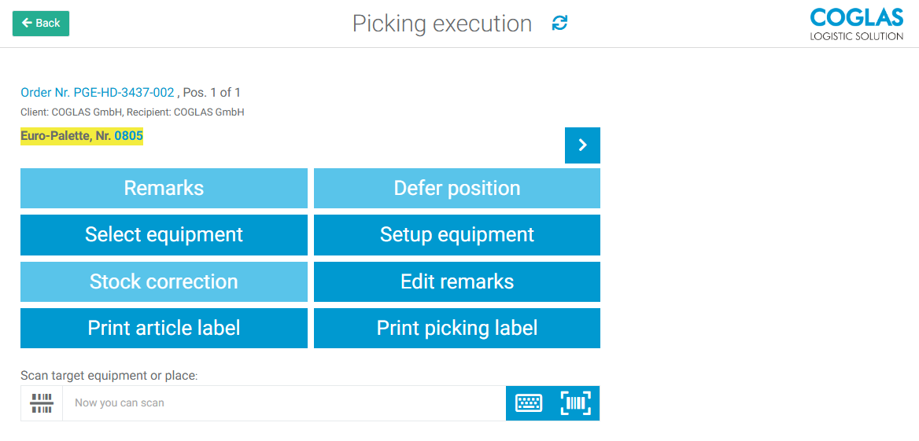Go to next position with chevron arrow
Viewport: 919px width, 441px height.
[582, 145]
